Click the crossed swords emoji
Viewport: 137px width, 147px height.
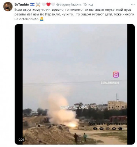tap(38, 4)
